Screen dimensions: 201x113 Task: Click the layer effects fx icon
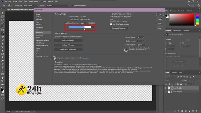[x=179, y=111]
